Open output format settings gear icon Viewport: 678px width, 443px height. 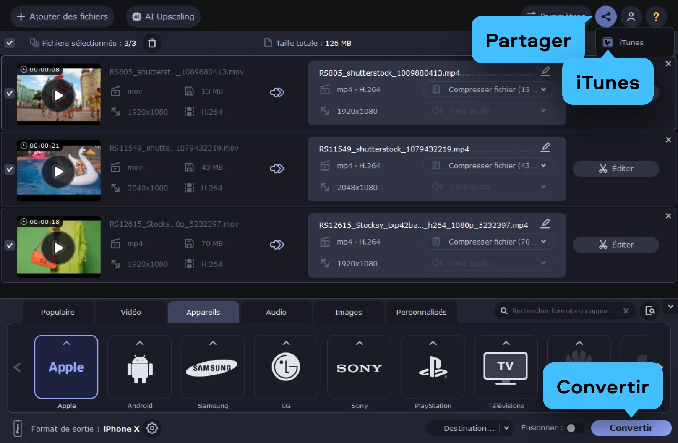tap(152, 428)
